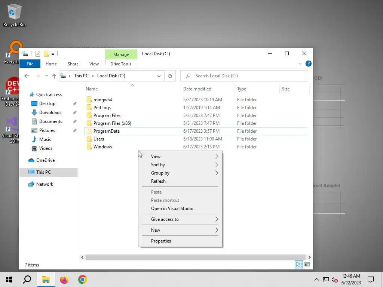The width and height of the screenshot is (383, 287).
Task: Choose Properties from the context menu
Action: [x=180, y=241]
